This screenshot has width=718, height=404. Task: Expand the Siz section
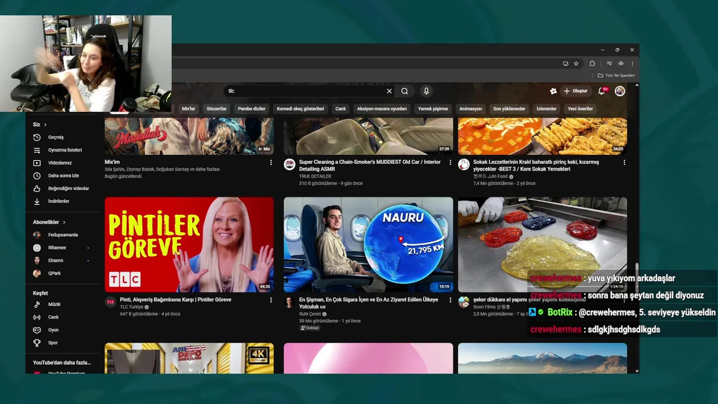(x=39, y=125)
